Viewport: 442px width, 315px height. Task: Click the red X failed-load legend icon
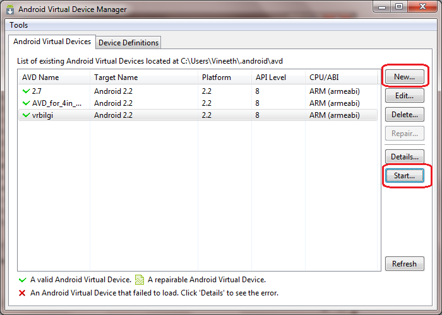point(22,293)
